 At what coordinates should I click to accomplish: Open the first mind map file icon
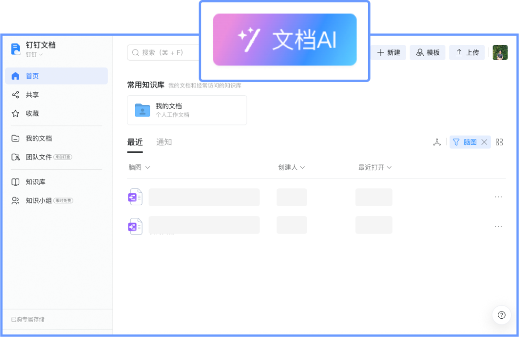pyautogui.click(x=136, y=197)
